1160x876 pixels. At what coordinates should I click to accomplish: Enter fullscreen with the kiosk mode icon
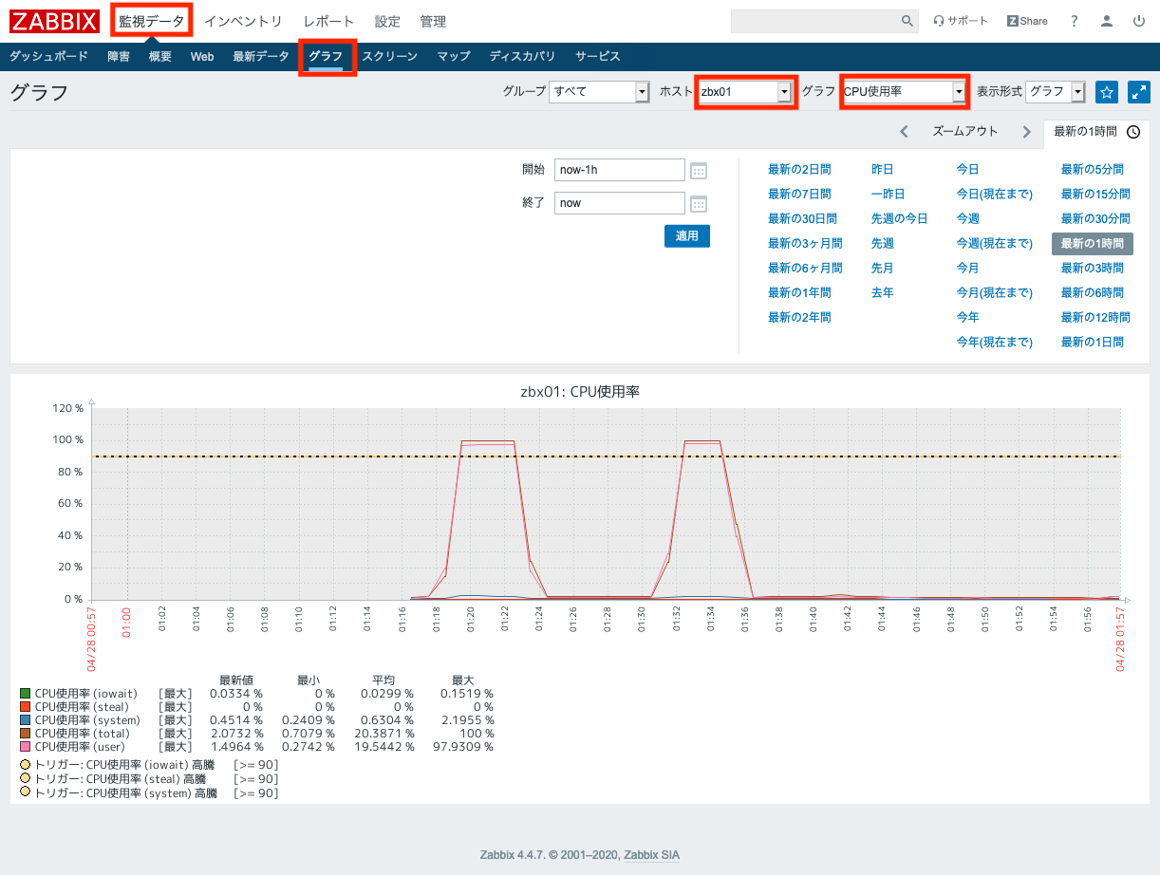[x=1138, y=92]
